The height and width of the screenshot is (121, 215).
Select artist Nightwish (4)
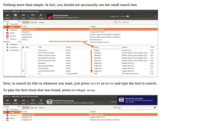pyautogui.click(x=56, y=37)
